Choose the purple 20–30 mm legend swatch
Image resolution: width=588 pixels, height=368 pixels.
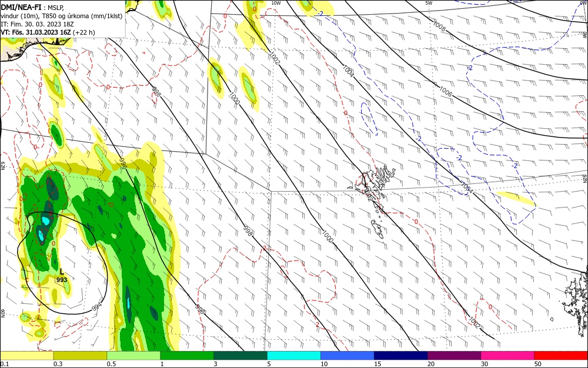[454, 356]
